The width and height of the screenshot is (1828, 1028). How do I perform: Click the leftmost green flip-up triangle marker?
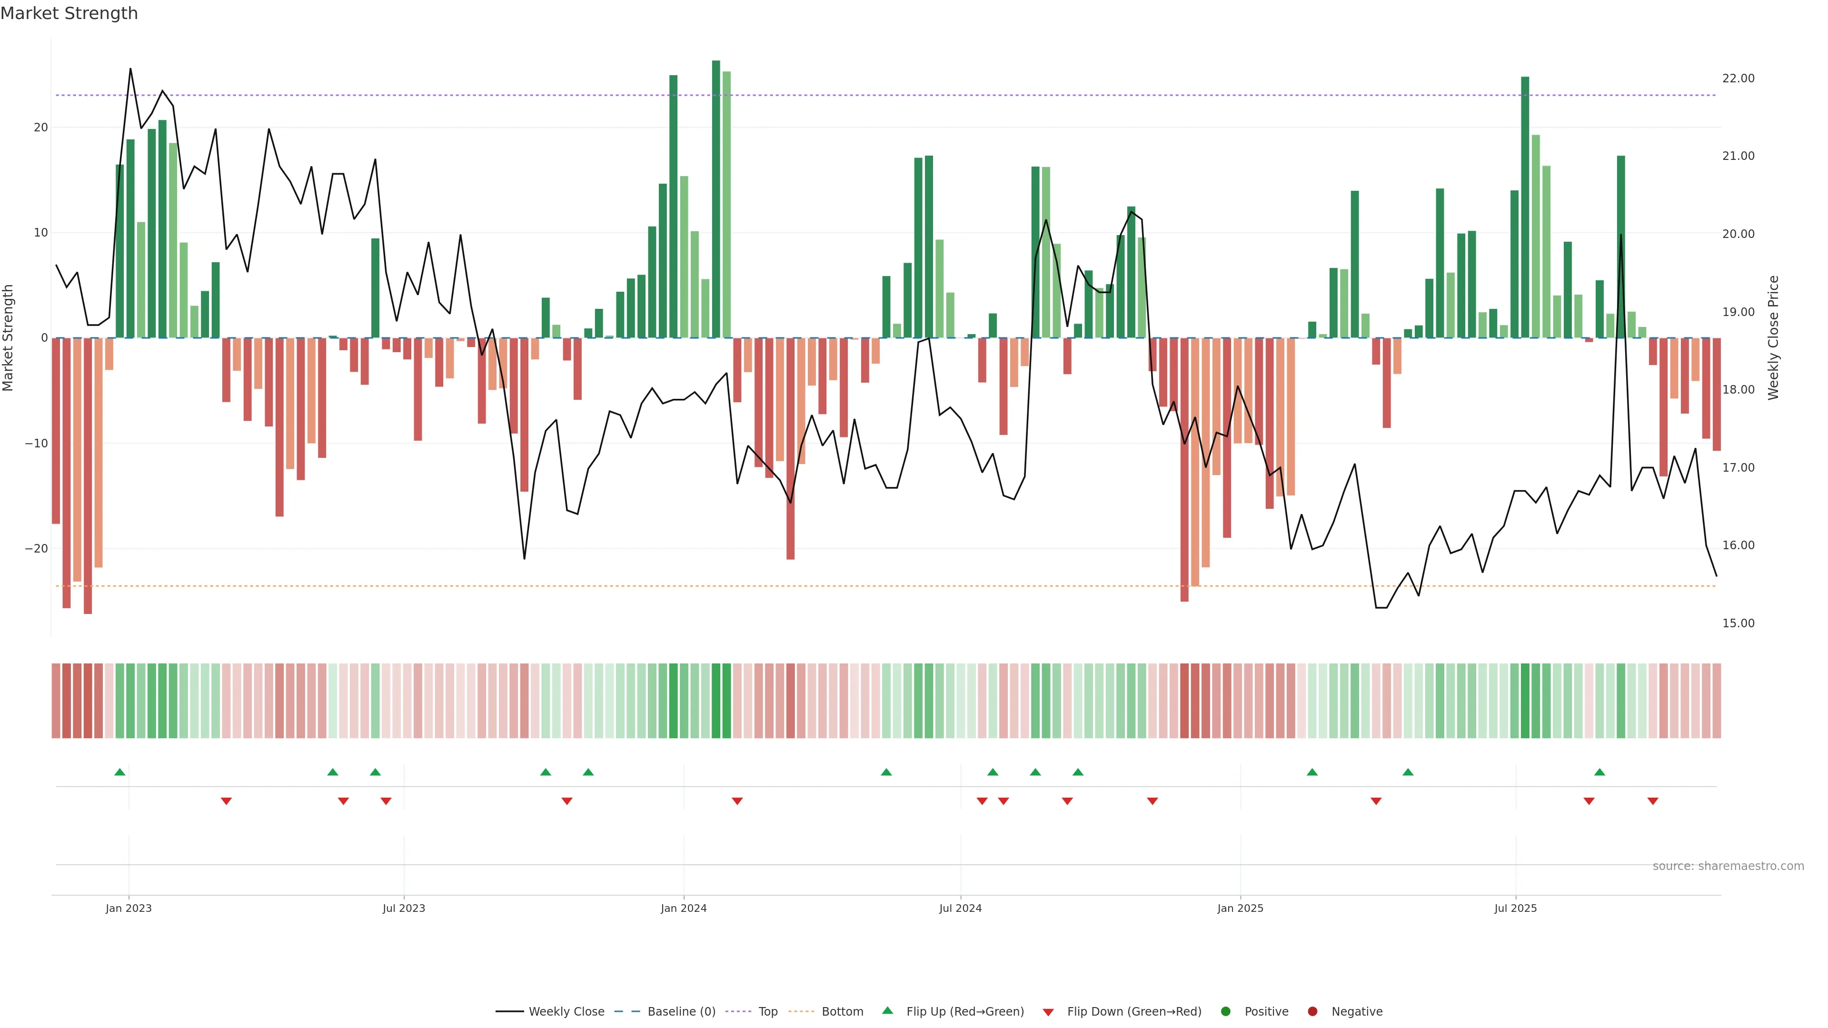pos(120,772)
